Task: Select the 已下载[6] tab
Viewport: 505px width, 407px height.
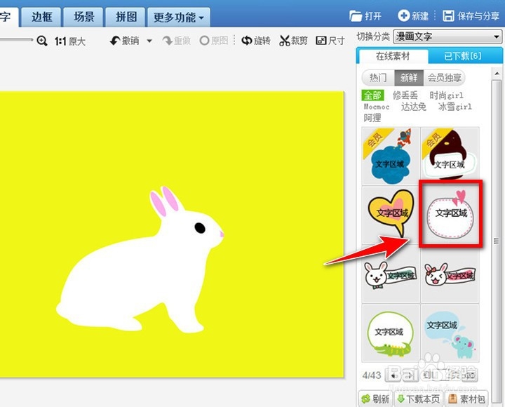Action: 463,56
